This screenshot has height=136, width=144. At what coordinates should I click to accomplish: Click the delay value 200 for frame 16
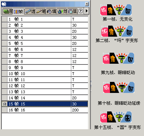[75, 110]
